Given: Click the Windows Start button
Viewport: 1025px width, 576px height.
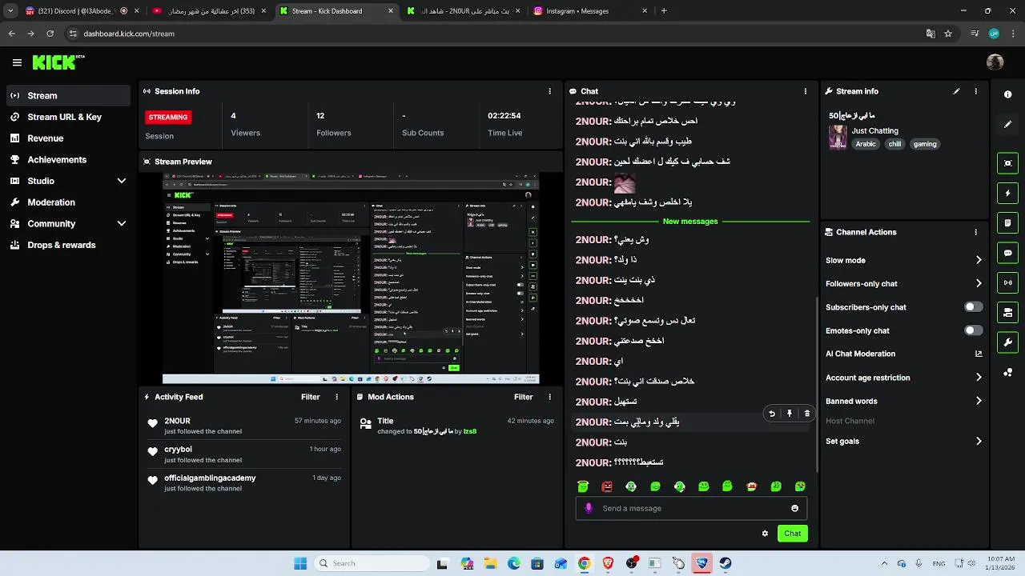Looking at the screenshot, I should click(300, 563).
